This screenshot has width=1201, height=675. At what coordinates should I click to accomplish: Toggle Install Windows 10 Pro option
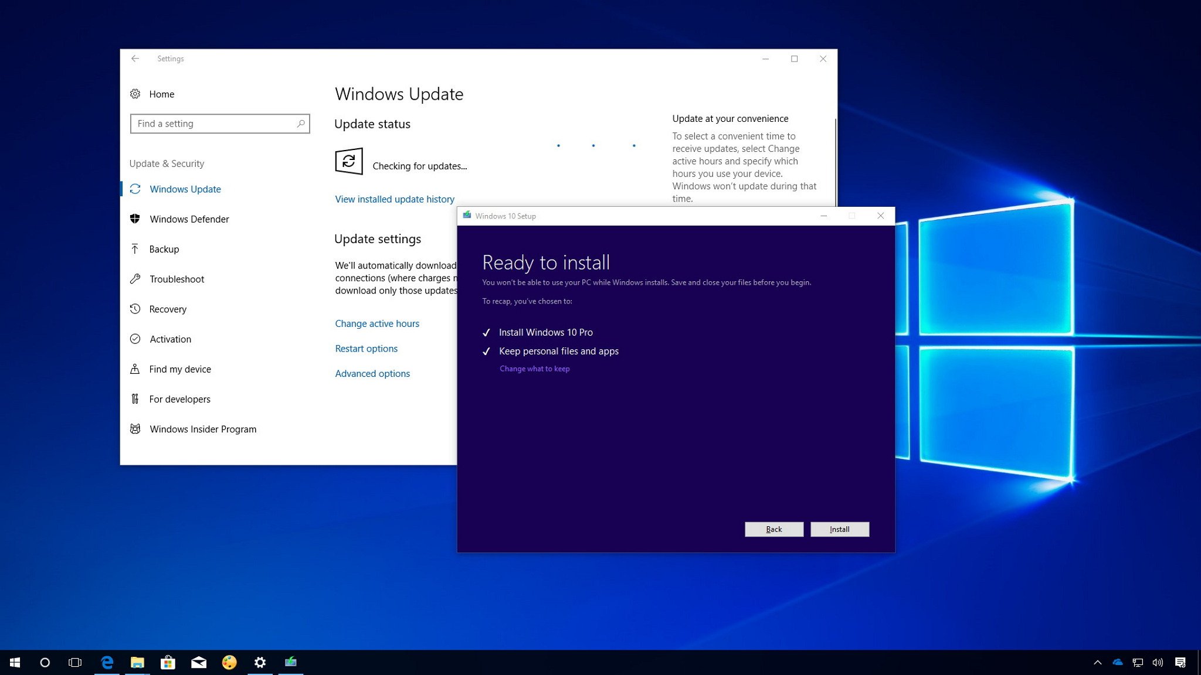(486, 332)
